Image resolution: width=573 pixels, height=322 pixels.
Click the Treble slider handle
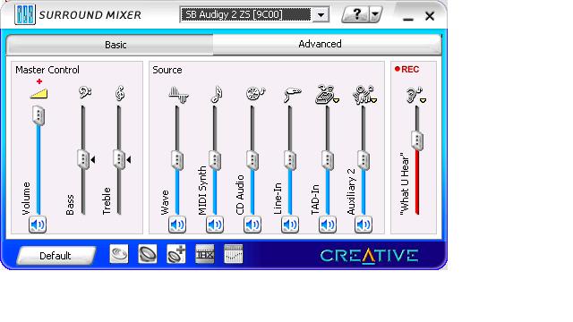[x=119, y=159]
